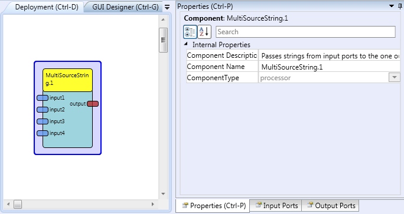Click the 'processor' value text

(275, 78)
